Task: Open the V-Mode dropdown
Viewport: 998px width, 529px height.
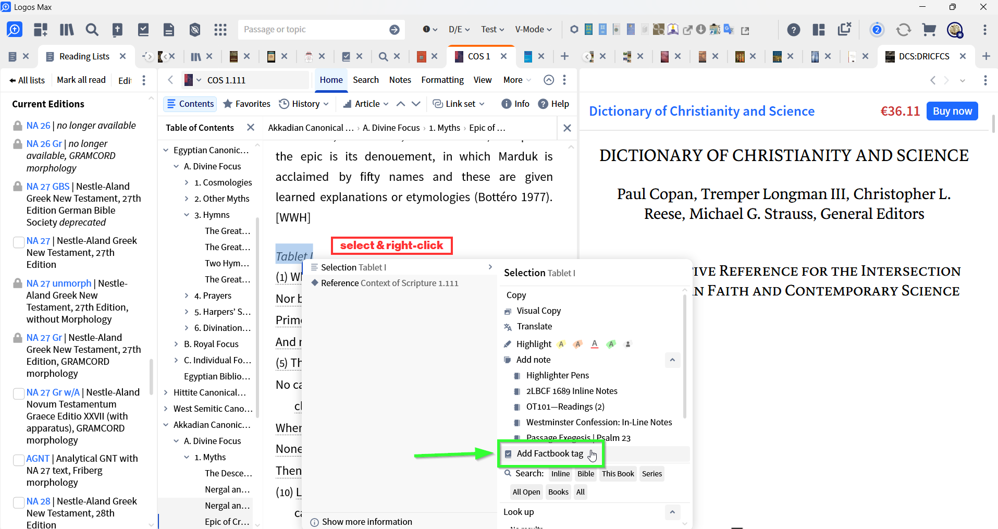Action: 534,29
